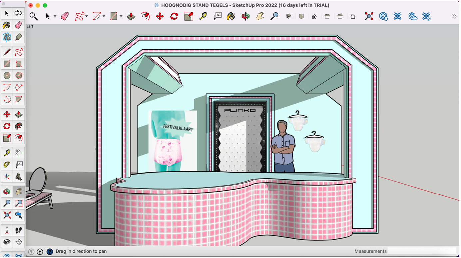This screenshot has width=461, height=258.
Task: Expand the Select tool dropdown arrow
Action: (55, 16)
